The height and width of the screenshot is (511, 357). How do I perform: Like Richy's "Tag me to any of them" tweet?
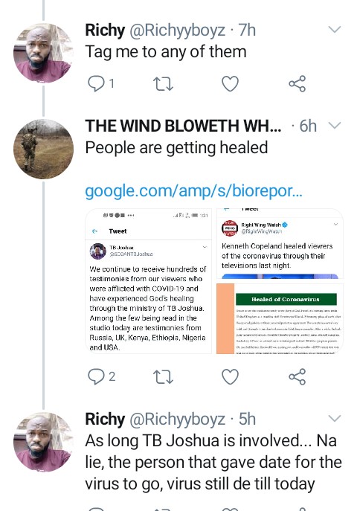[x=231, y=84]
